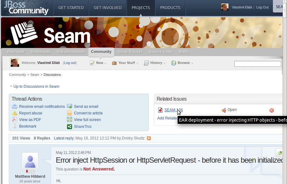Click Convert to article link

88,113
